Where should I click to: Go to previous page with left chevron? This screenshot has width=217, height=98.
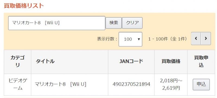point(196,38)
